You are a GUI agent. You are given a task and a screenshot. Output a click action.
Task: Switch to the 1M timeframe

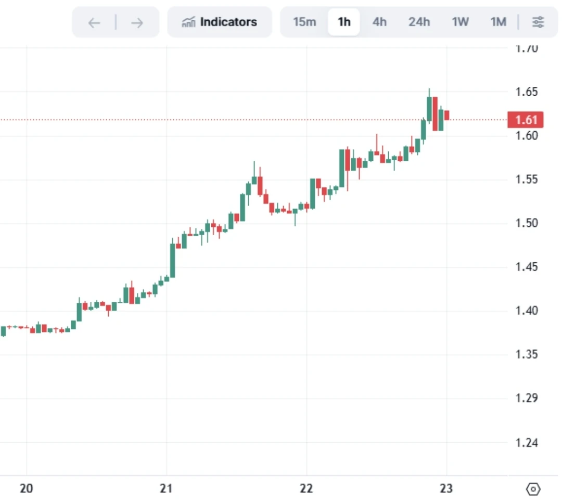click(x=498, y=22)
